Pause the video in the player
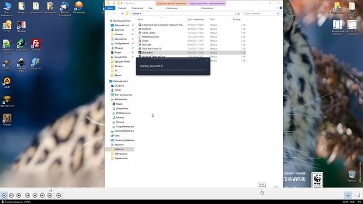 point(11,195)
